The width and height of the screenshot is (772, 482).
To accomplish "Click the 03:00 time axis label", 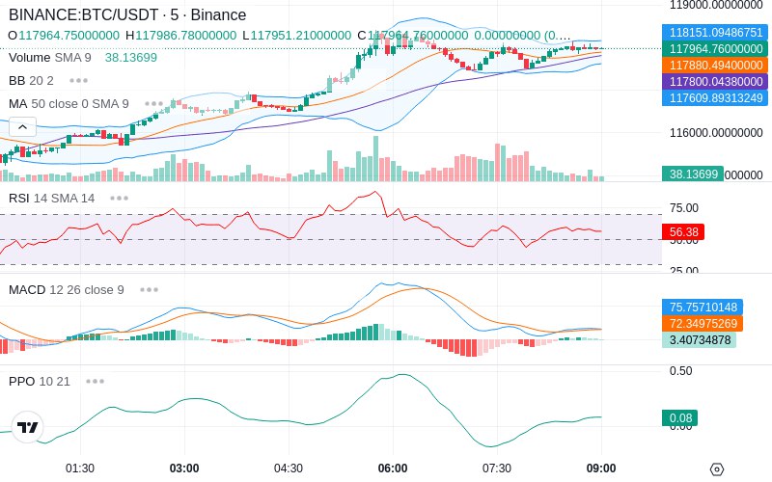I will coord(184,469).
